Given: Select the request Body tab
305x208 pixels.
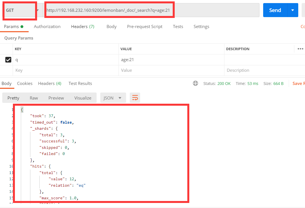Looking at the screenshot, I should click(x=111, y=27).
